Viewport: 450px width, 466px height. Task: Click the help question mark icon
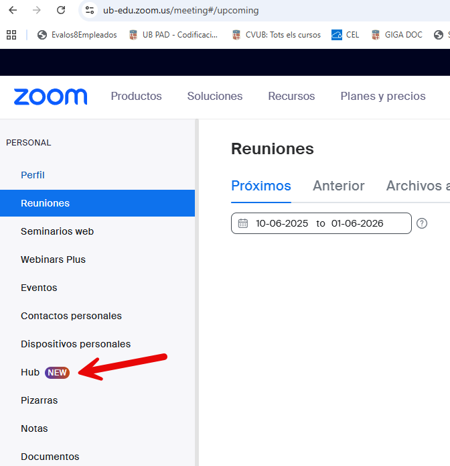(x=422, y=223)
